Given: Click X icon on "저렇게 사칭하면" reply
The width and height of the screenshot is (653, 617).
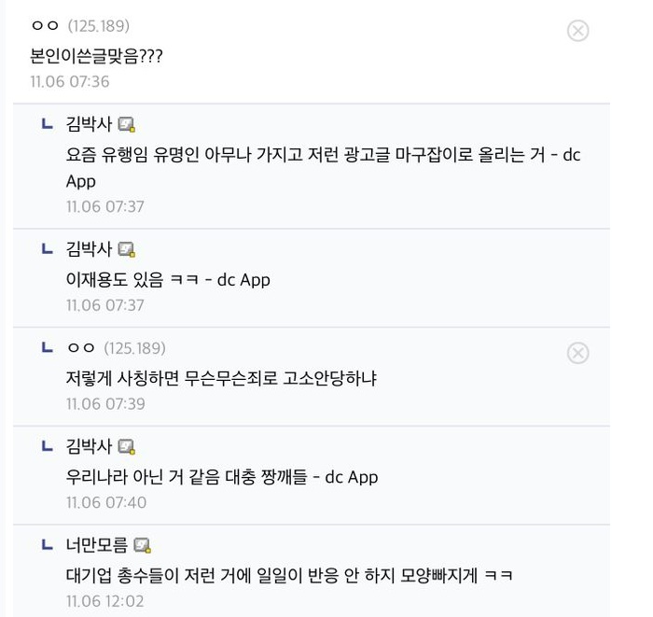Looking at the screenshot, I should [x=577, y=353].
